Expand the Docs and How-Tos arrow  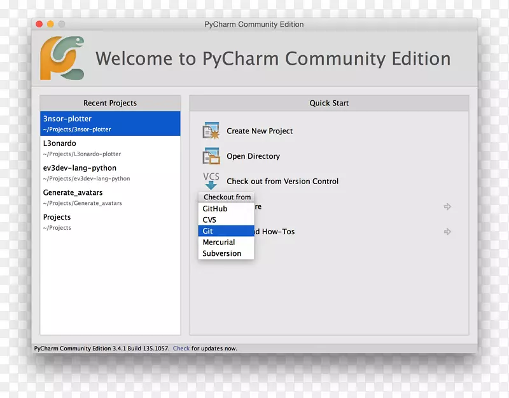tap(447, 232)
